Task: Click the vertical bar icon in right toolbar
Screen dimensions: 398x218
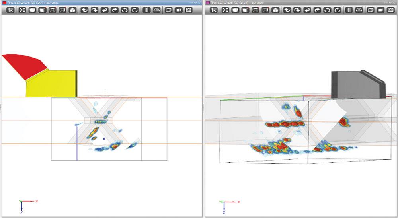Action: coord(349,10)
